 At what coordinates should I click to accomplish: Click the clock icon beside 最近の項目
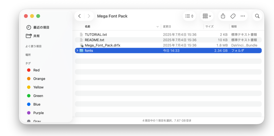29,27
